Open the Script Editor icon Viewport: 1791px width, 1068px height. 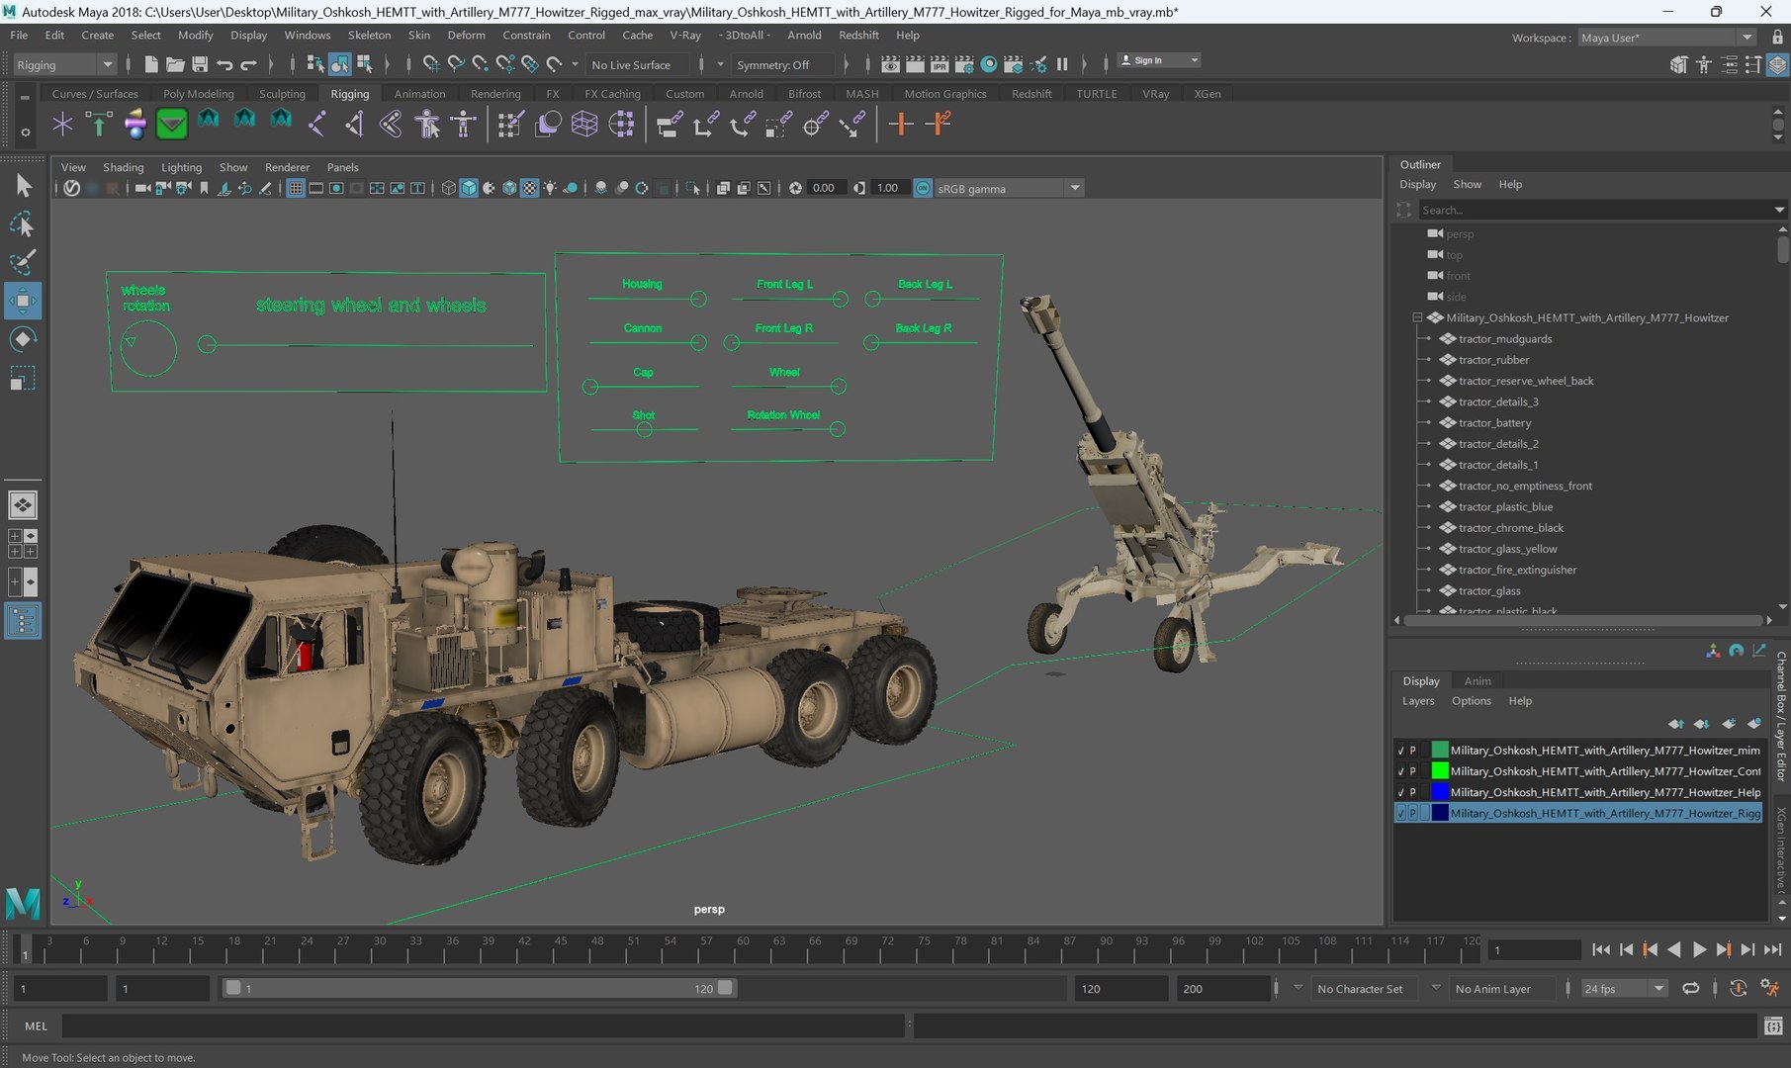1773,1026
